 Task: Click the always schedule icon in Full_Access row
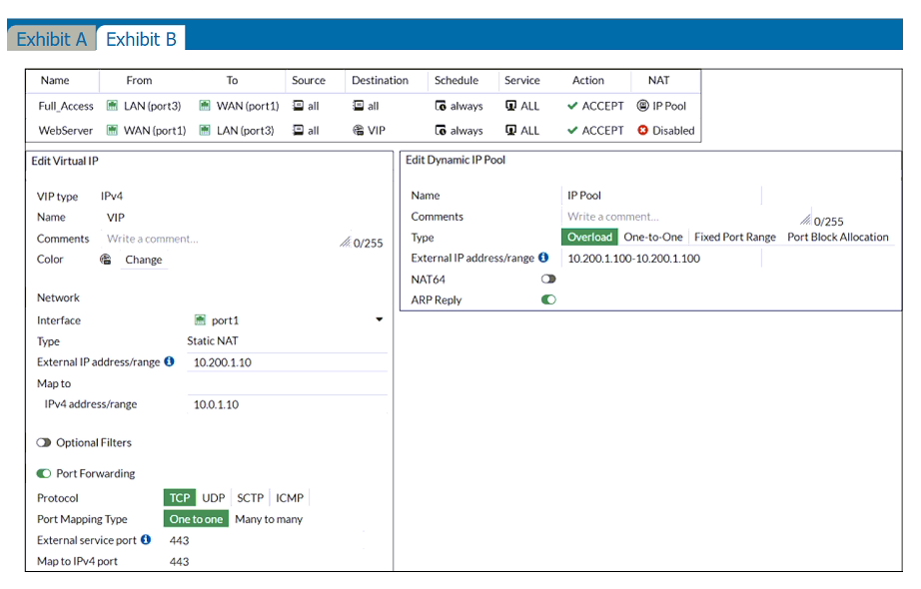(x=441, y=106)
